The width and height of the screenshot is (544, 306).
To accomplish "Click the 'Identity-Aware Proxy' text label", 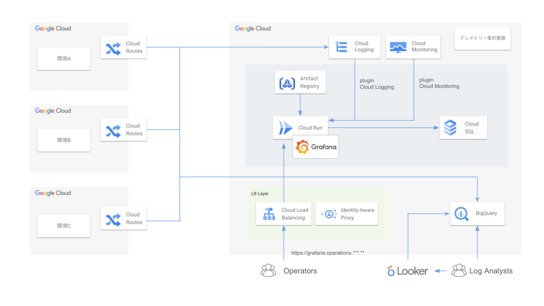I will (358, 214).
